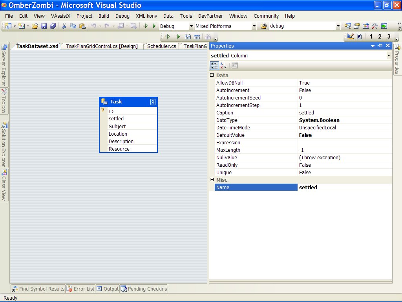This screenshot has width=402, height=302.
Task: Open the settled Column object dropdown
Action: (389, 55)
